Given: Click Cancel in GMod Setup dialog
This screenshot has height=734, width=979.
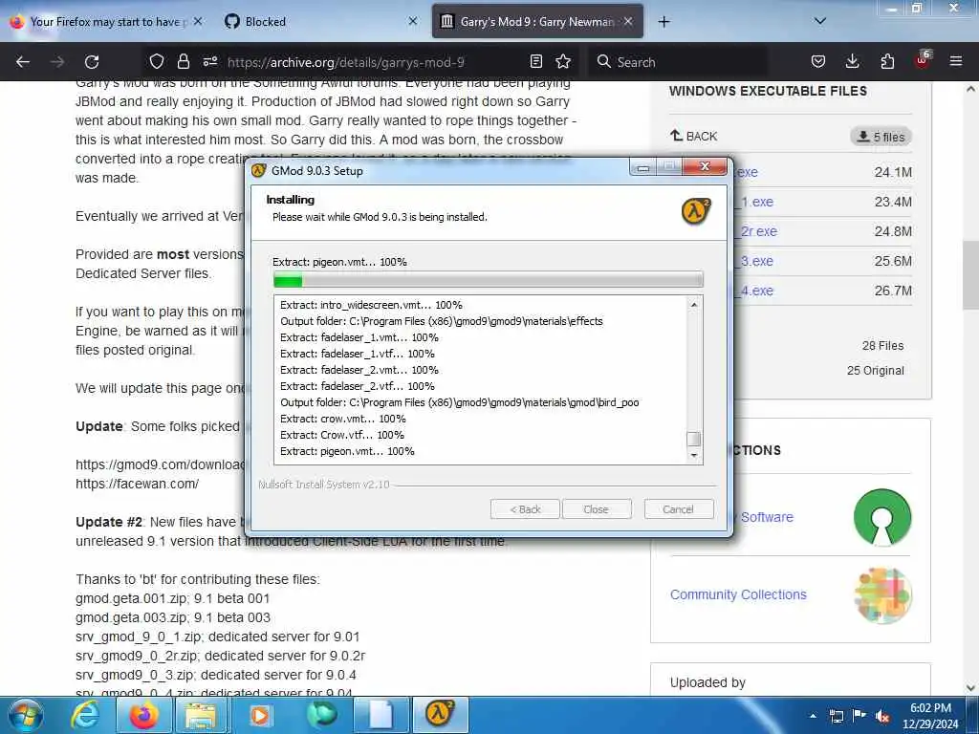Looking at the screenshot, I should click(x=678, y=509).
